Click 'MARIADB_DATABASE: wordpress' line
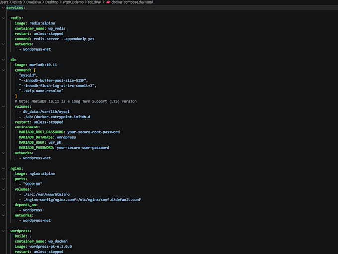This screenshot has width=338, height=254. 47,137
